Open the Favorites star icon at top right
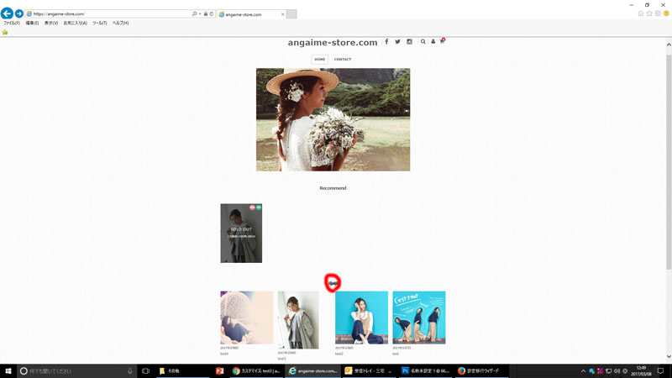The height and width of the screenshot is (378, 672). (x=649, y=13)
